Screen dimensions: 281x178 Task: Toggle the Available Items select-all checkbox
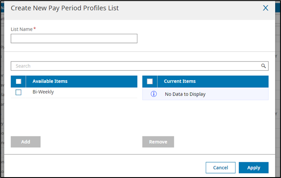[18, 81]
